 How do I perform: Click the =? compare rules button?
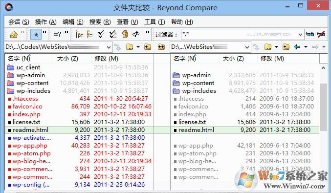pyautogui.click(x=57, y=34)
